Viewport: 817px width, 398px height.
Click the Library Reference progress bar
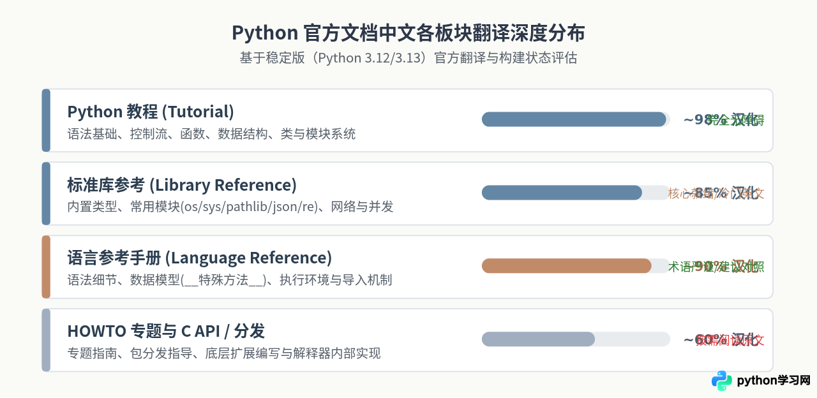[x=576, y=193]
